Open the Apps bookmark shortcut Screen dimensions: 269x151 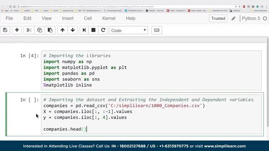pos(5,10)
